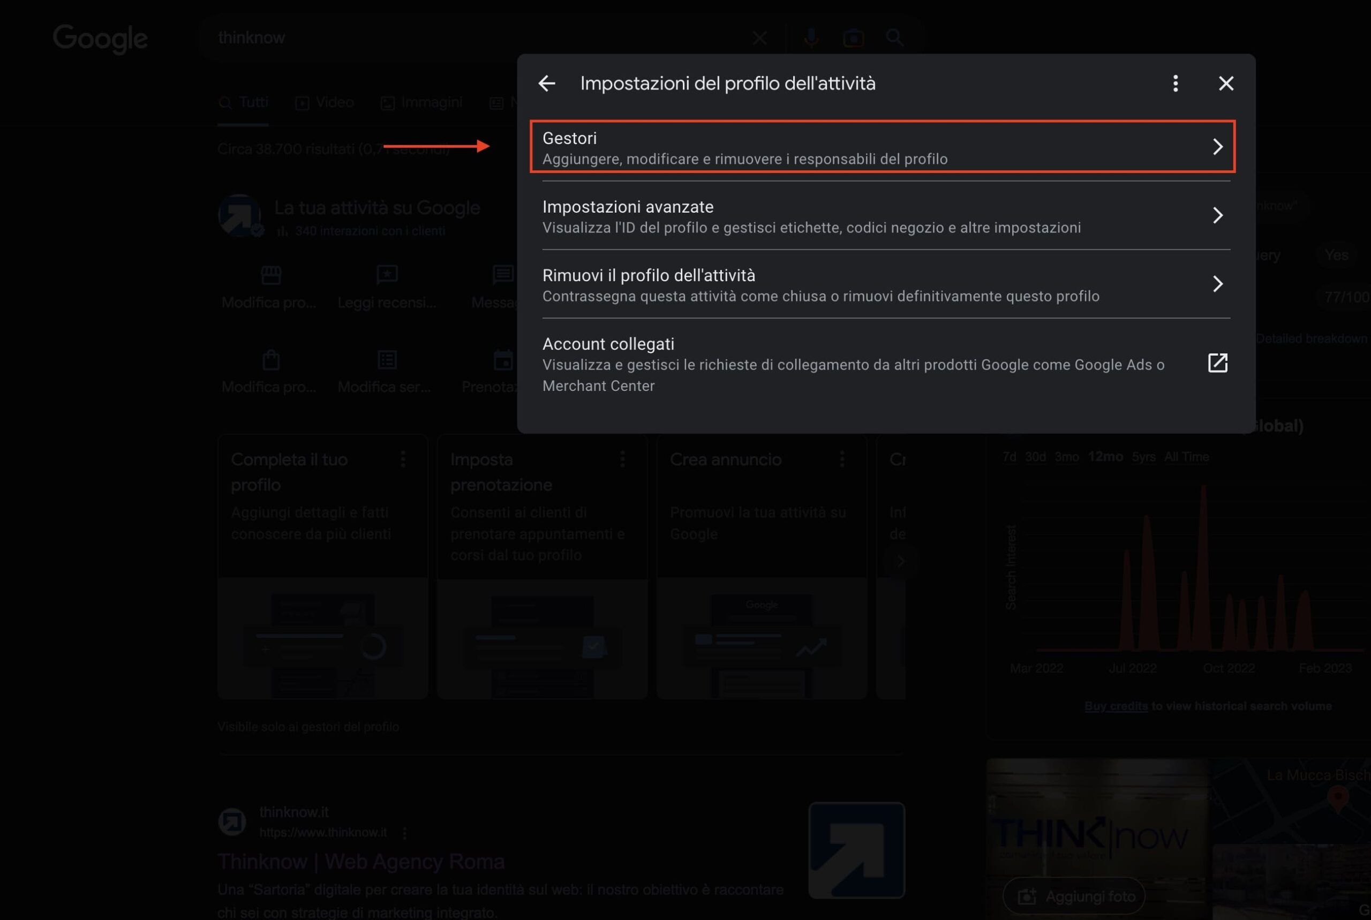1371x920 pixels.
Task: Click microphone voice search icon
Action: [811, 38]
